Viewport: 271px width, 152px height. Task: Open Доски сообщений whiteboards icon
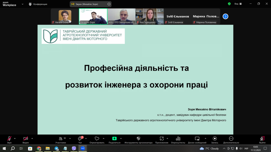click(197, 140)
